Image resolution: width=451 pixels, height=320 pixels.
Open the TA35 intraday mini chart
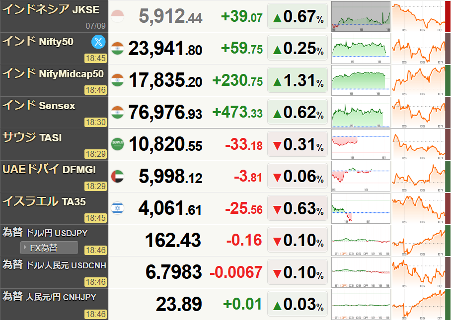[x=361, y=208]
